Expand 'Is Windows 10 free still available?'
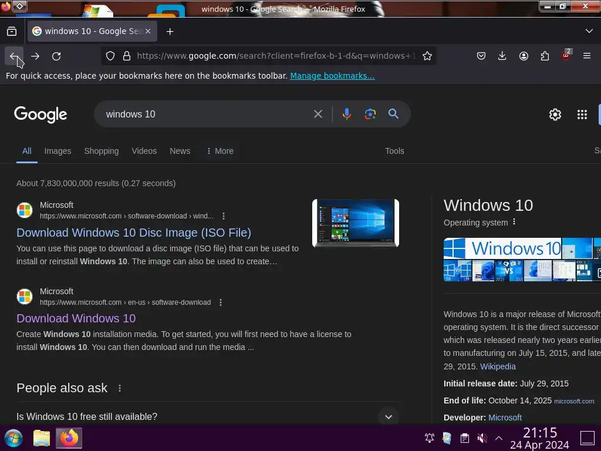The image size is (601, 451). pos(389,417)
